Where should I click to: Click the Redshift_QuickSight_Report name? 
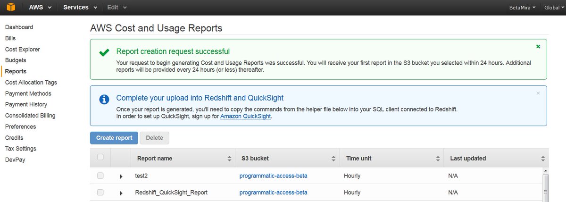[171, 192]
